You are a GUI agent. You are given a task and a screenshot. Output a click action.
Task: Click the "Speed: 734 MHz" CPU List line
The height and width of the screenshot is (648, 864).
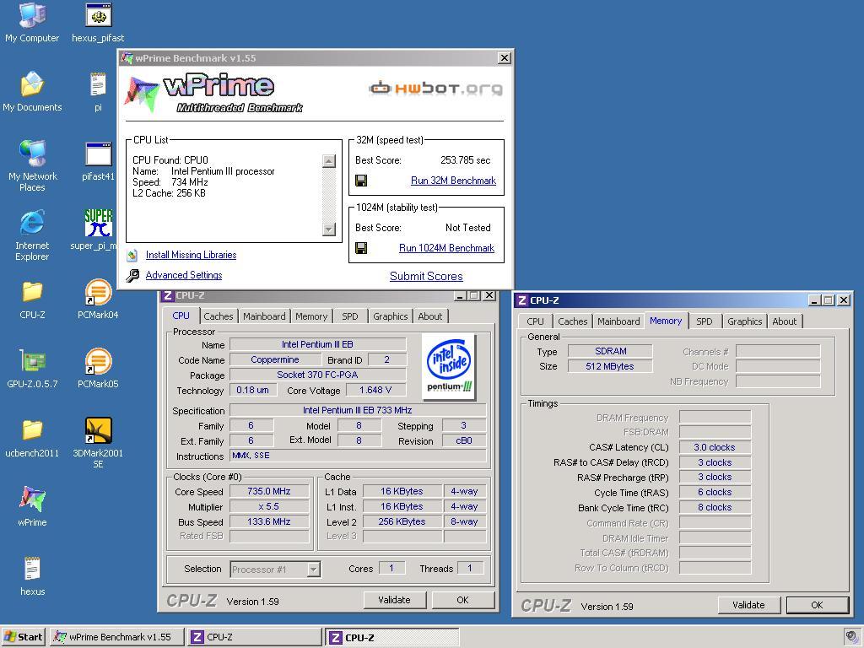tap(170, 182)
